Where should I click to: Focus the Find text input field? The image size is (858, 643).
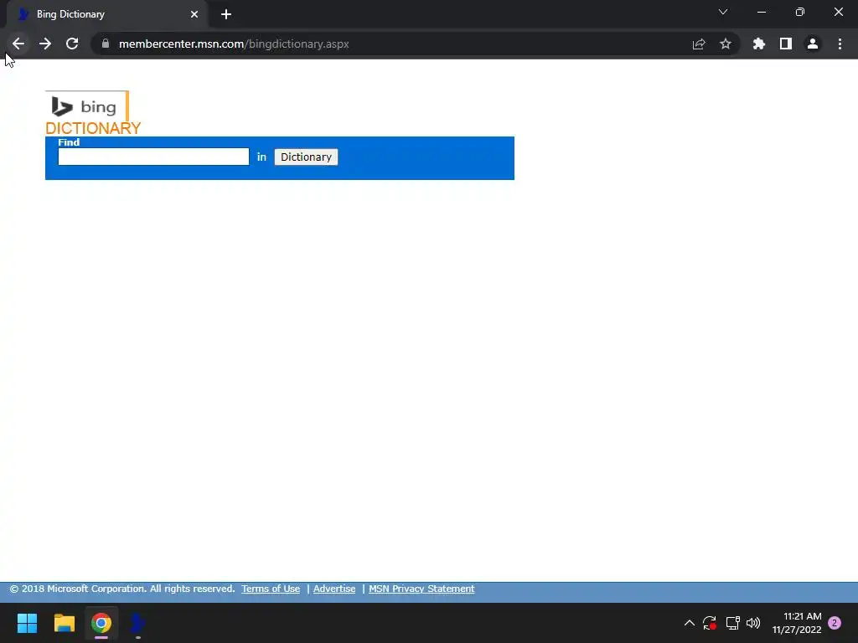[x=154, y=157]
